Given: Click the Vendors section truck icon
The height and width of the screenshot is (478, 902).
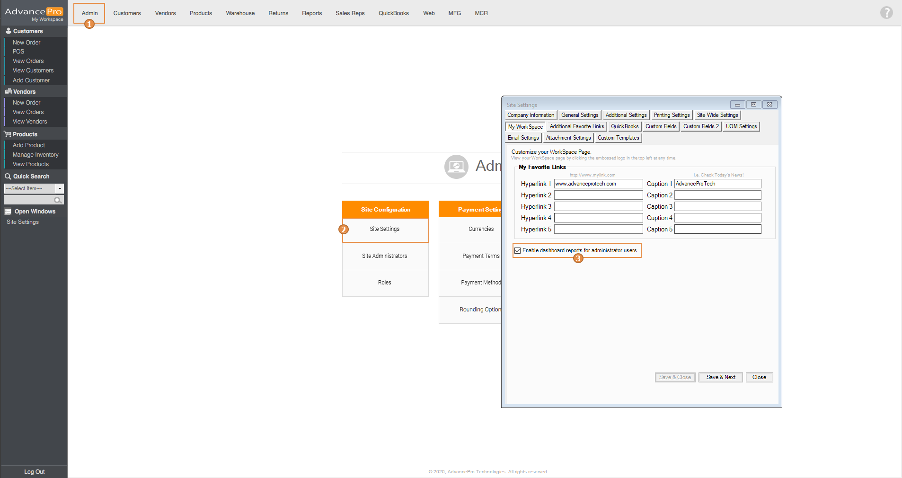Looking at the screenshot, I should (x=8, y=91).
